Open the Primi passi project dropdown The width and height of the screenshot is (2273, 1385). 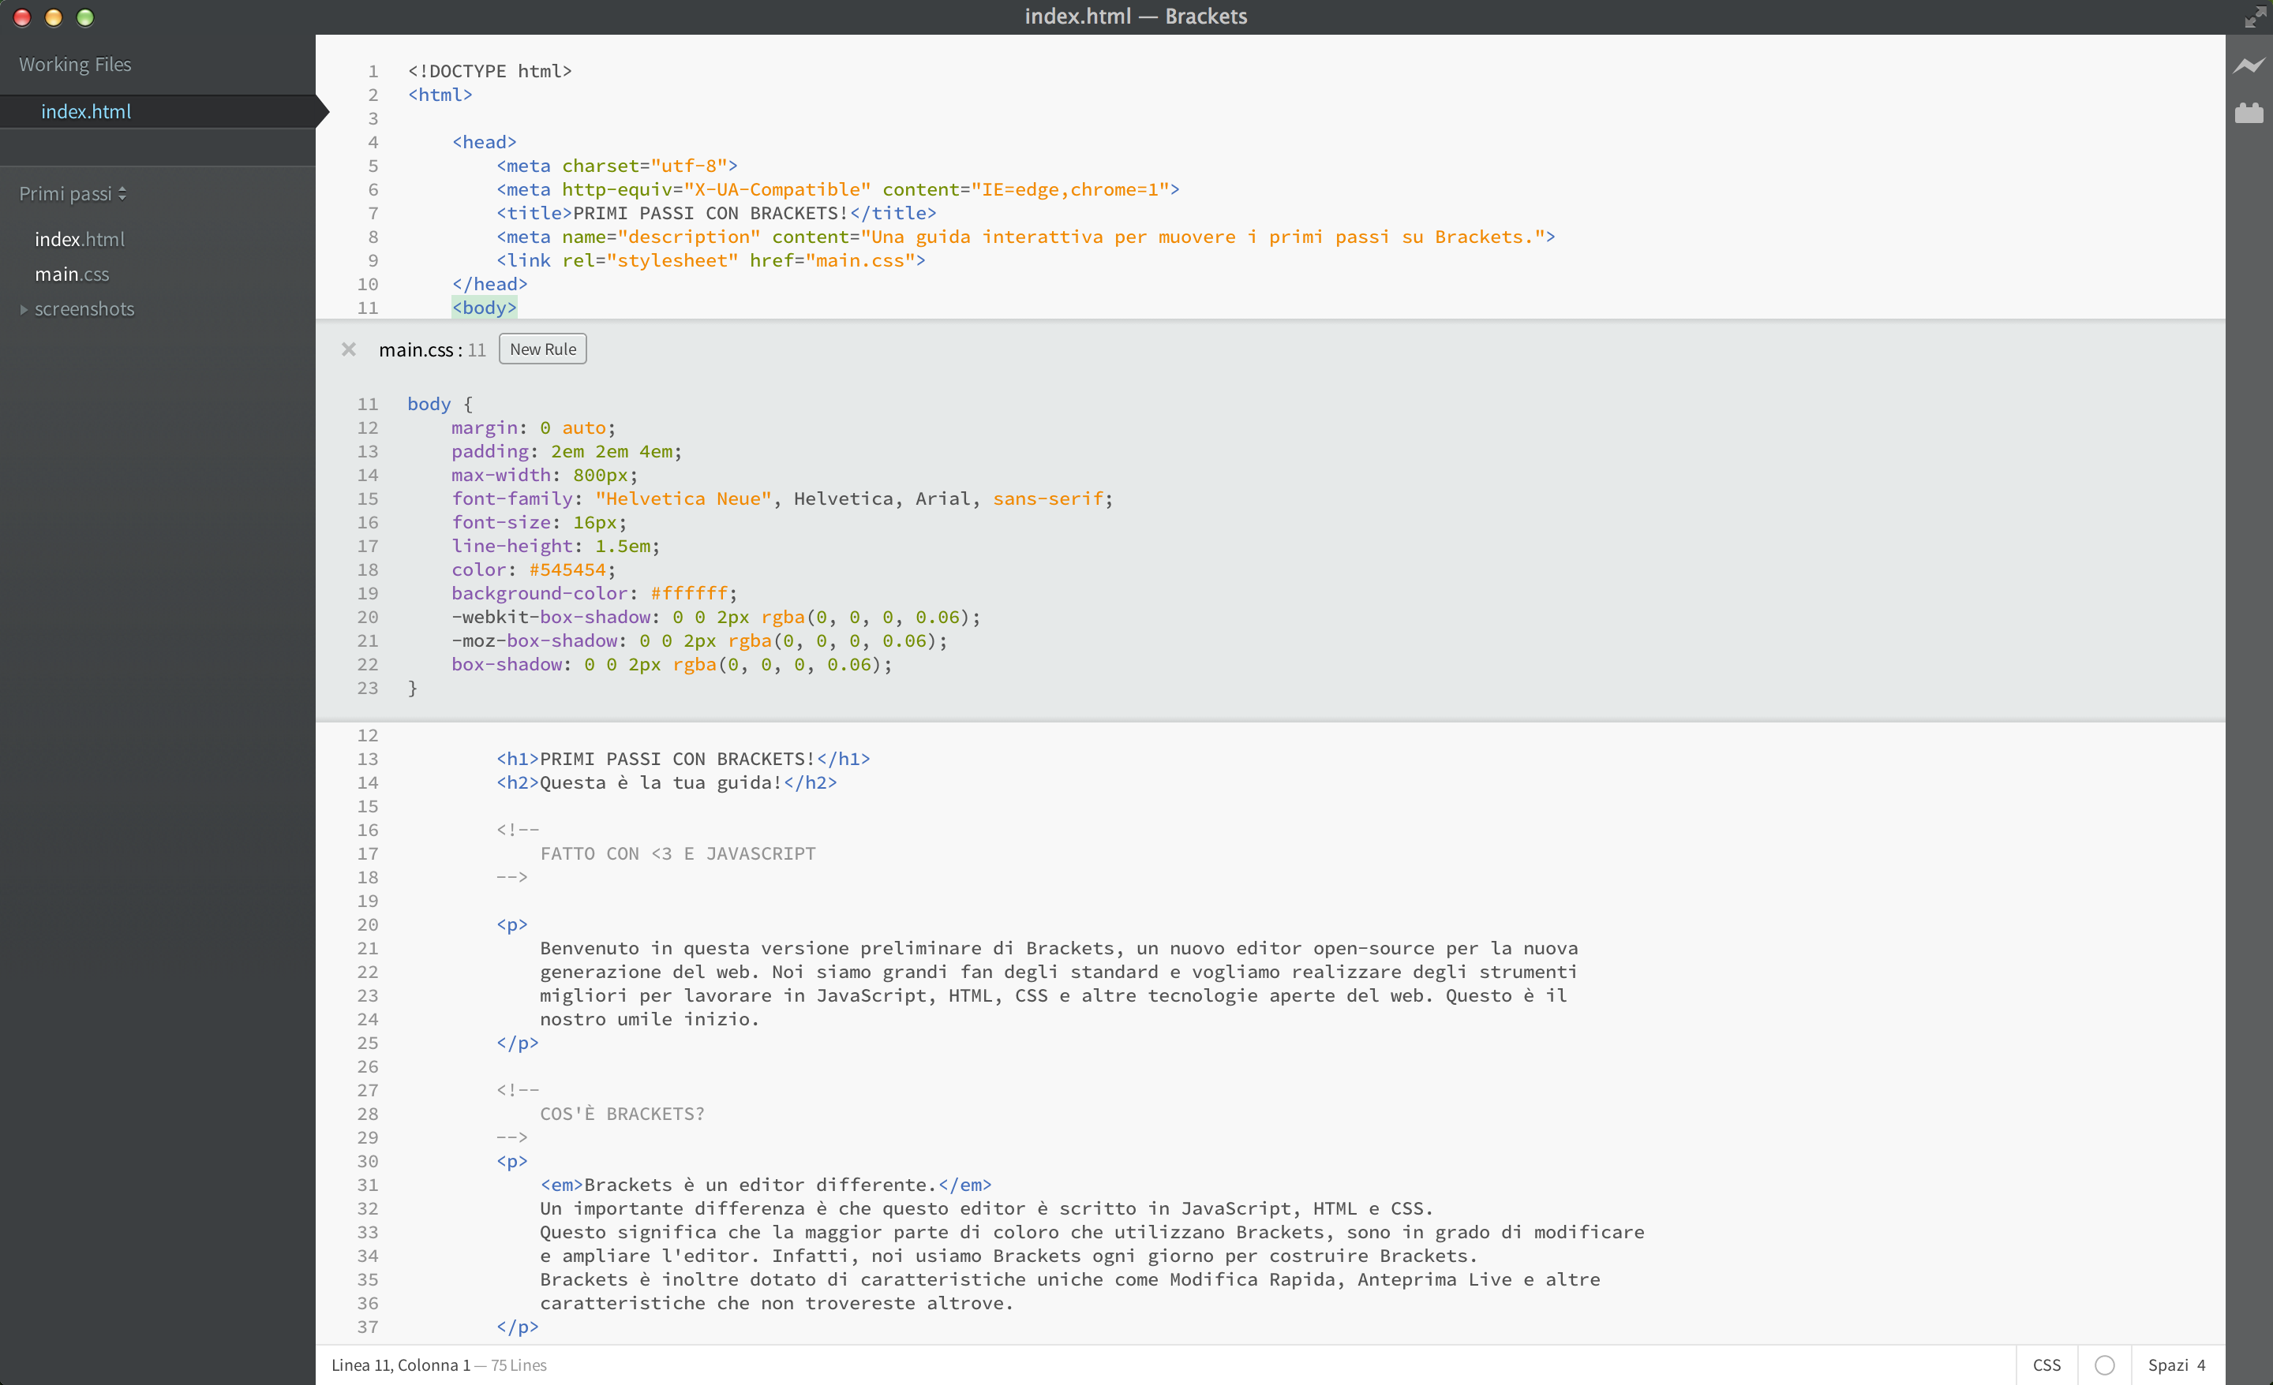click(73, 194)
